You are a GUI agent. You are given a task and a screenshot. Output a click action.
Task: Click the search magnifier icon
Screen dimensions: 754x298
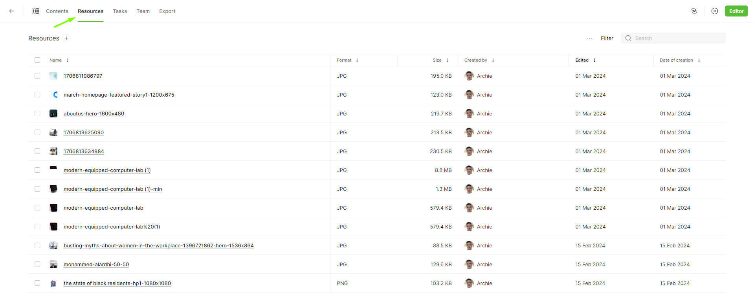[628, 38]
